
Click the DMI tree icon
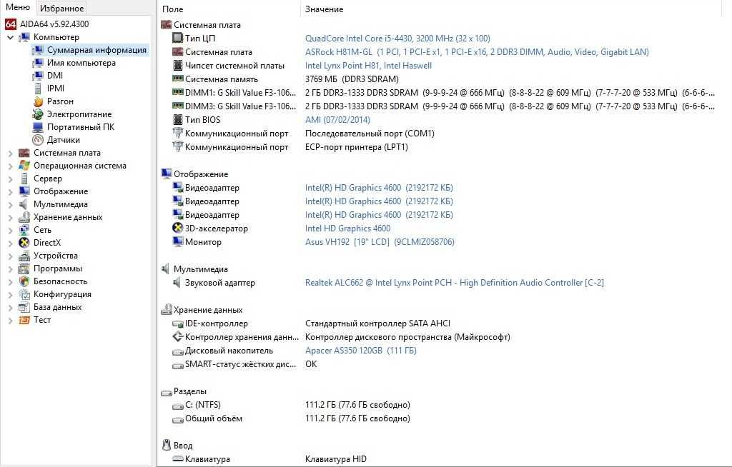coord(37,76)
